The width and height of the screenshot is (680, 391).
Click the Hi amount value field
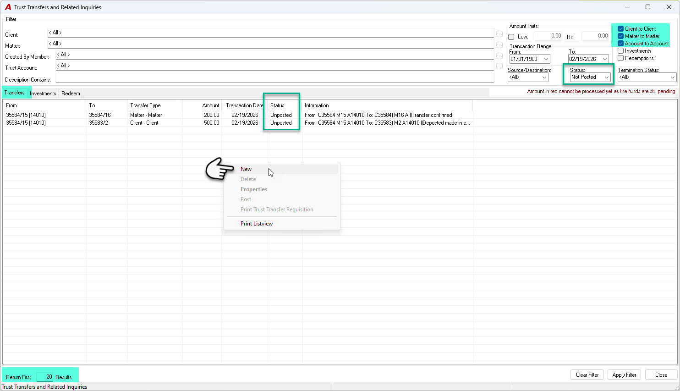pos(595,36)
